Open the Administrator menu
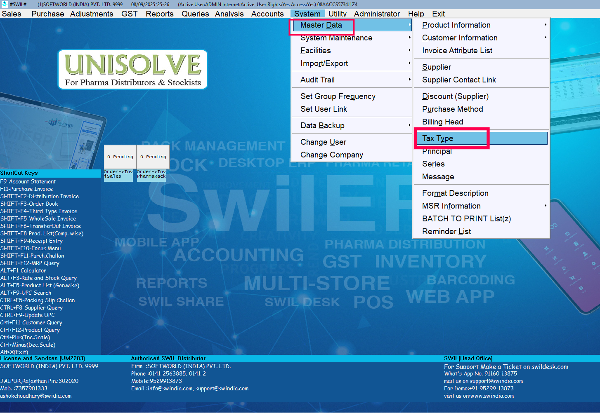 tap(377, 14)
